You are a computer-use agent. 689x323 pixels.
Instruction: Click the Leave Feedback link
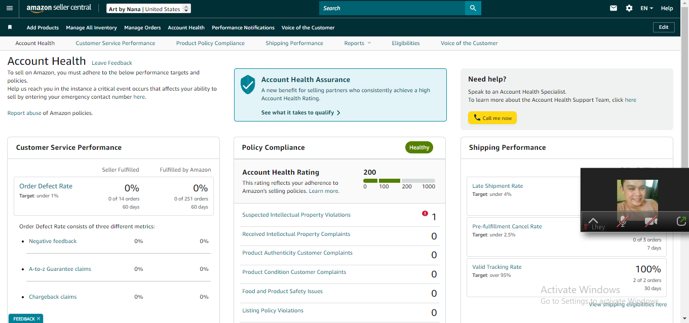pos(112,63)
